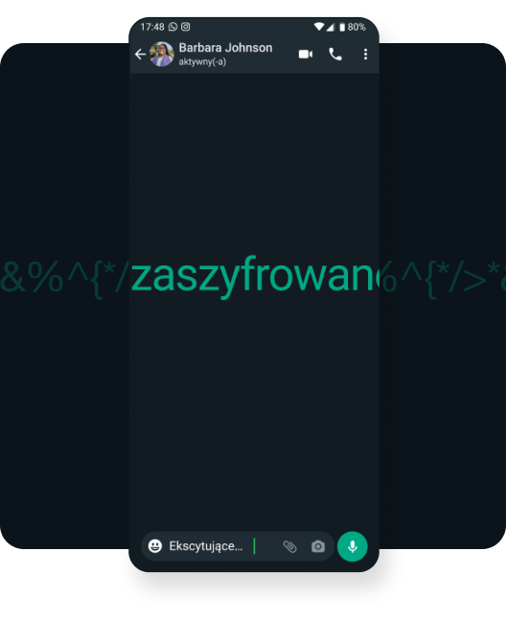
Task: Open the camera from message bar
Action: (318, 546)
